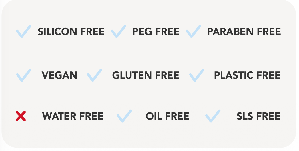Image resolution: width=299 pixels, height=151 pixels.
Task: Click the red X beside WATER FREE
Action: pyautogui.click(x=21, y=116)
